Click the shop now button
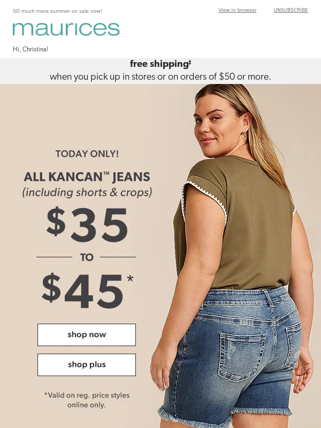The image size is (321, 428). coord(87,335)
